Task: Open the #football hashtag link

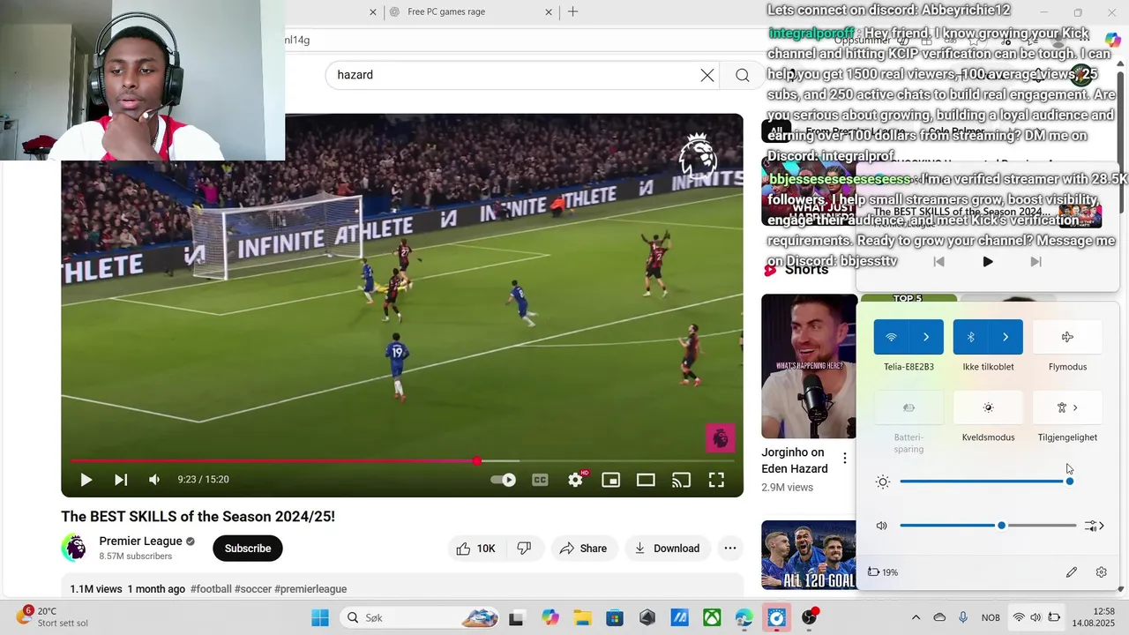Action: click(211, 589)
